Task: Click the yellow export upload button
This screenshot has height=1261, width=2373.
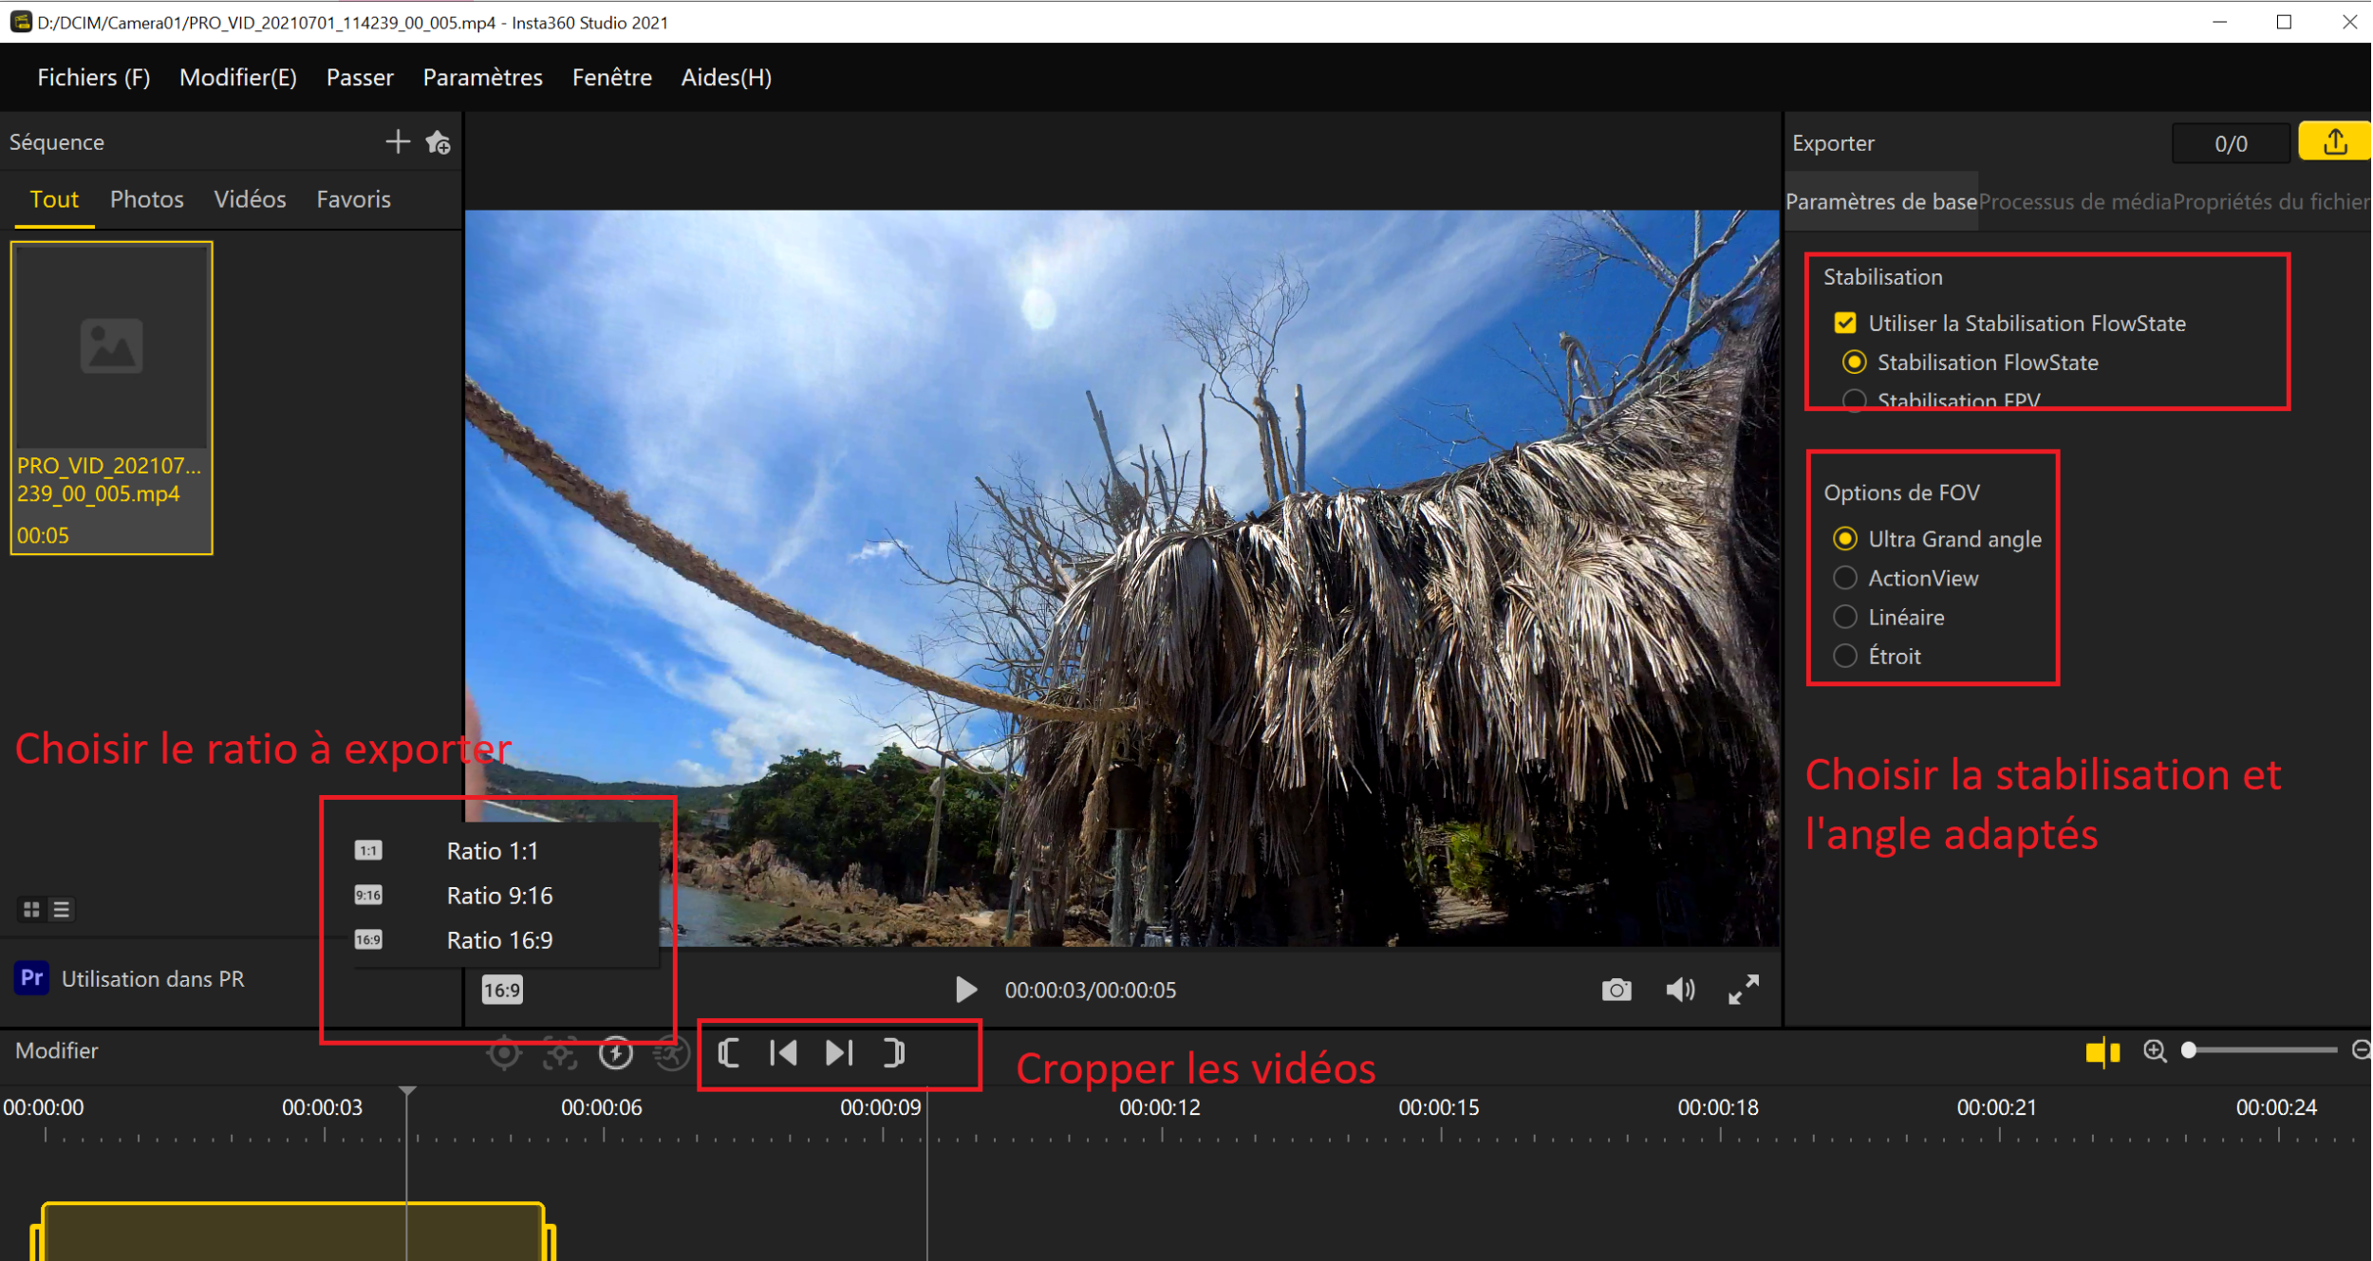Action: pyautogui.click(x=2335, y=142)
